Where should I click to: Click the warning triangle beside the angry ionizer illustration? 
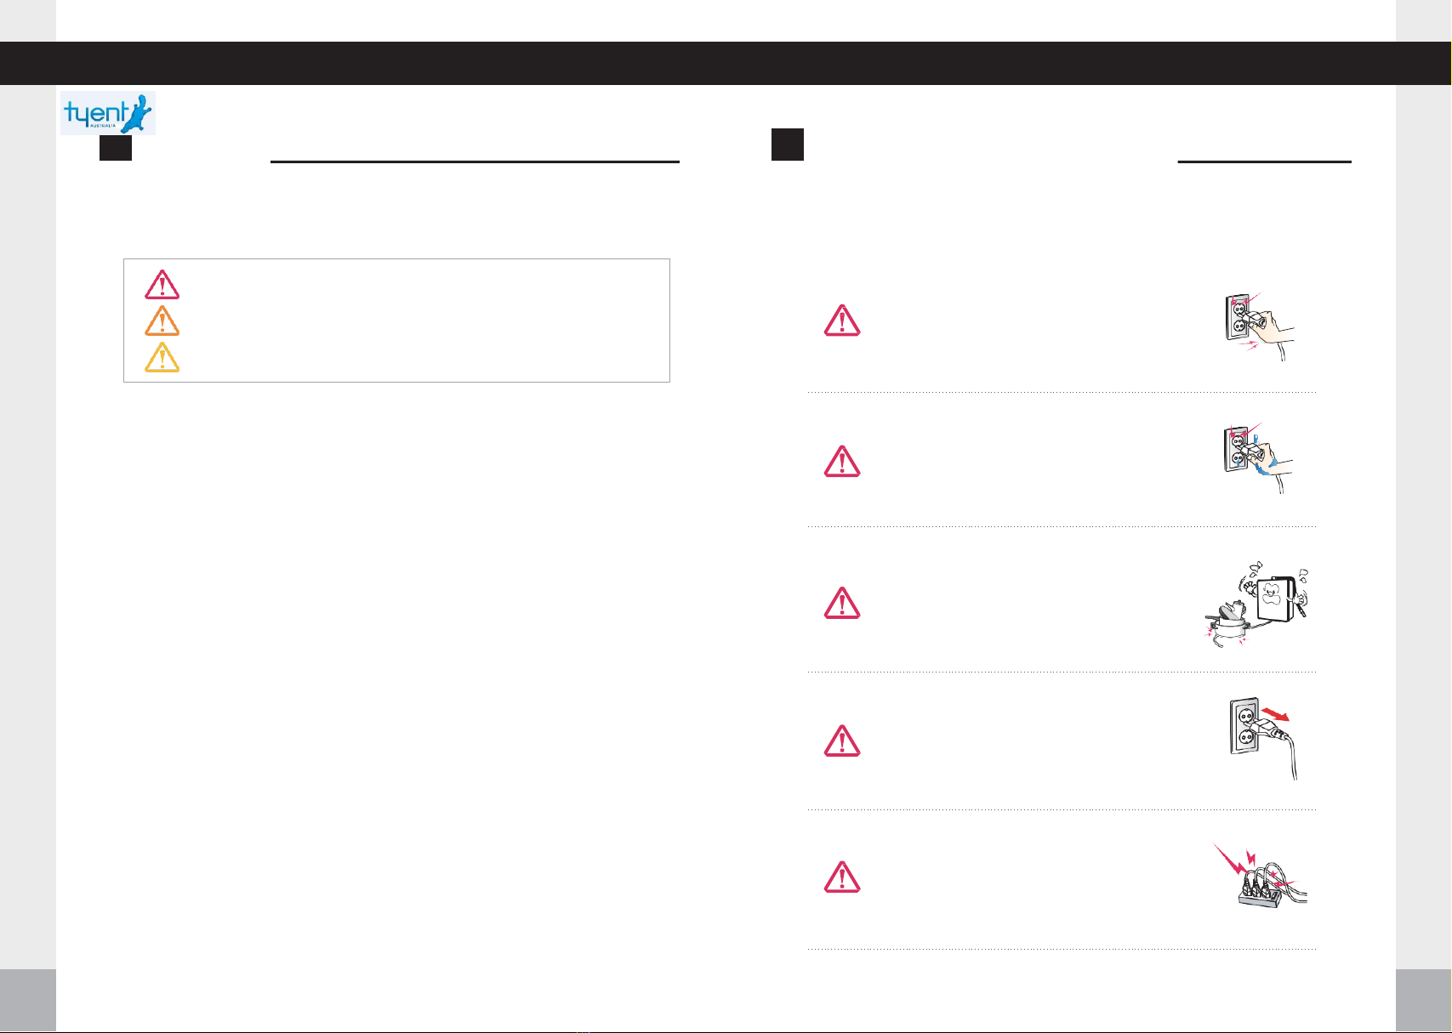pyautogui.click(x=842, y=602)
